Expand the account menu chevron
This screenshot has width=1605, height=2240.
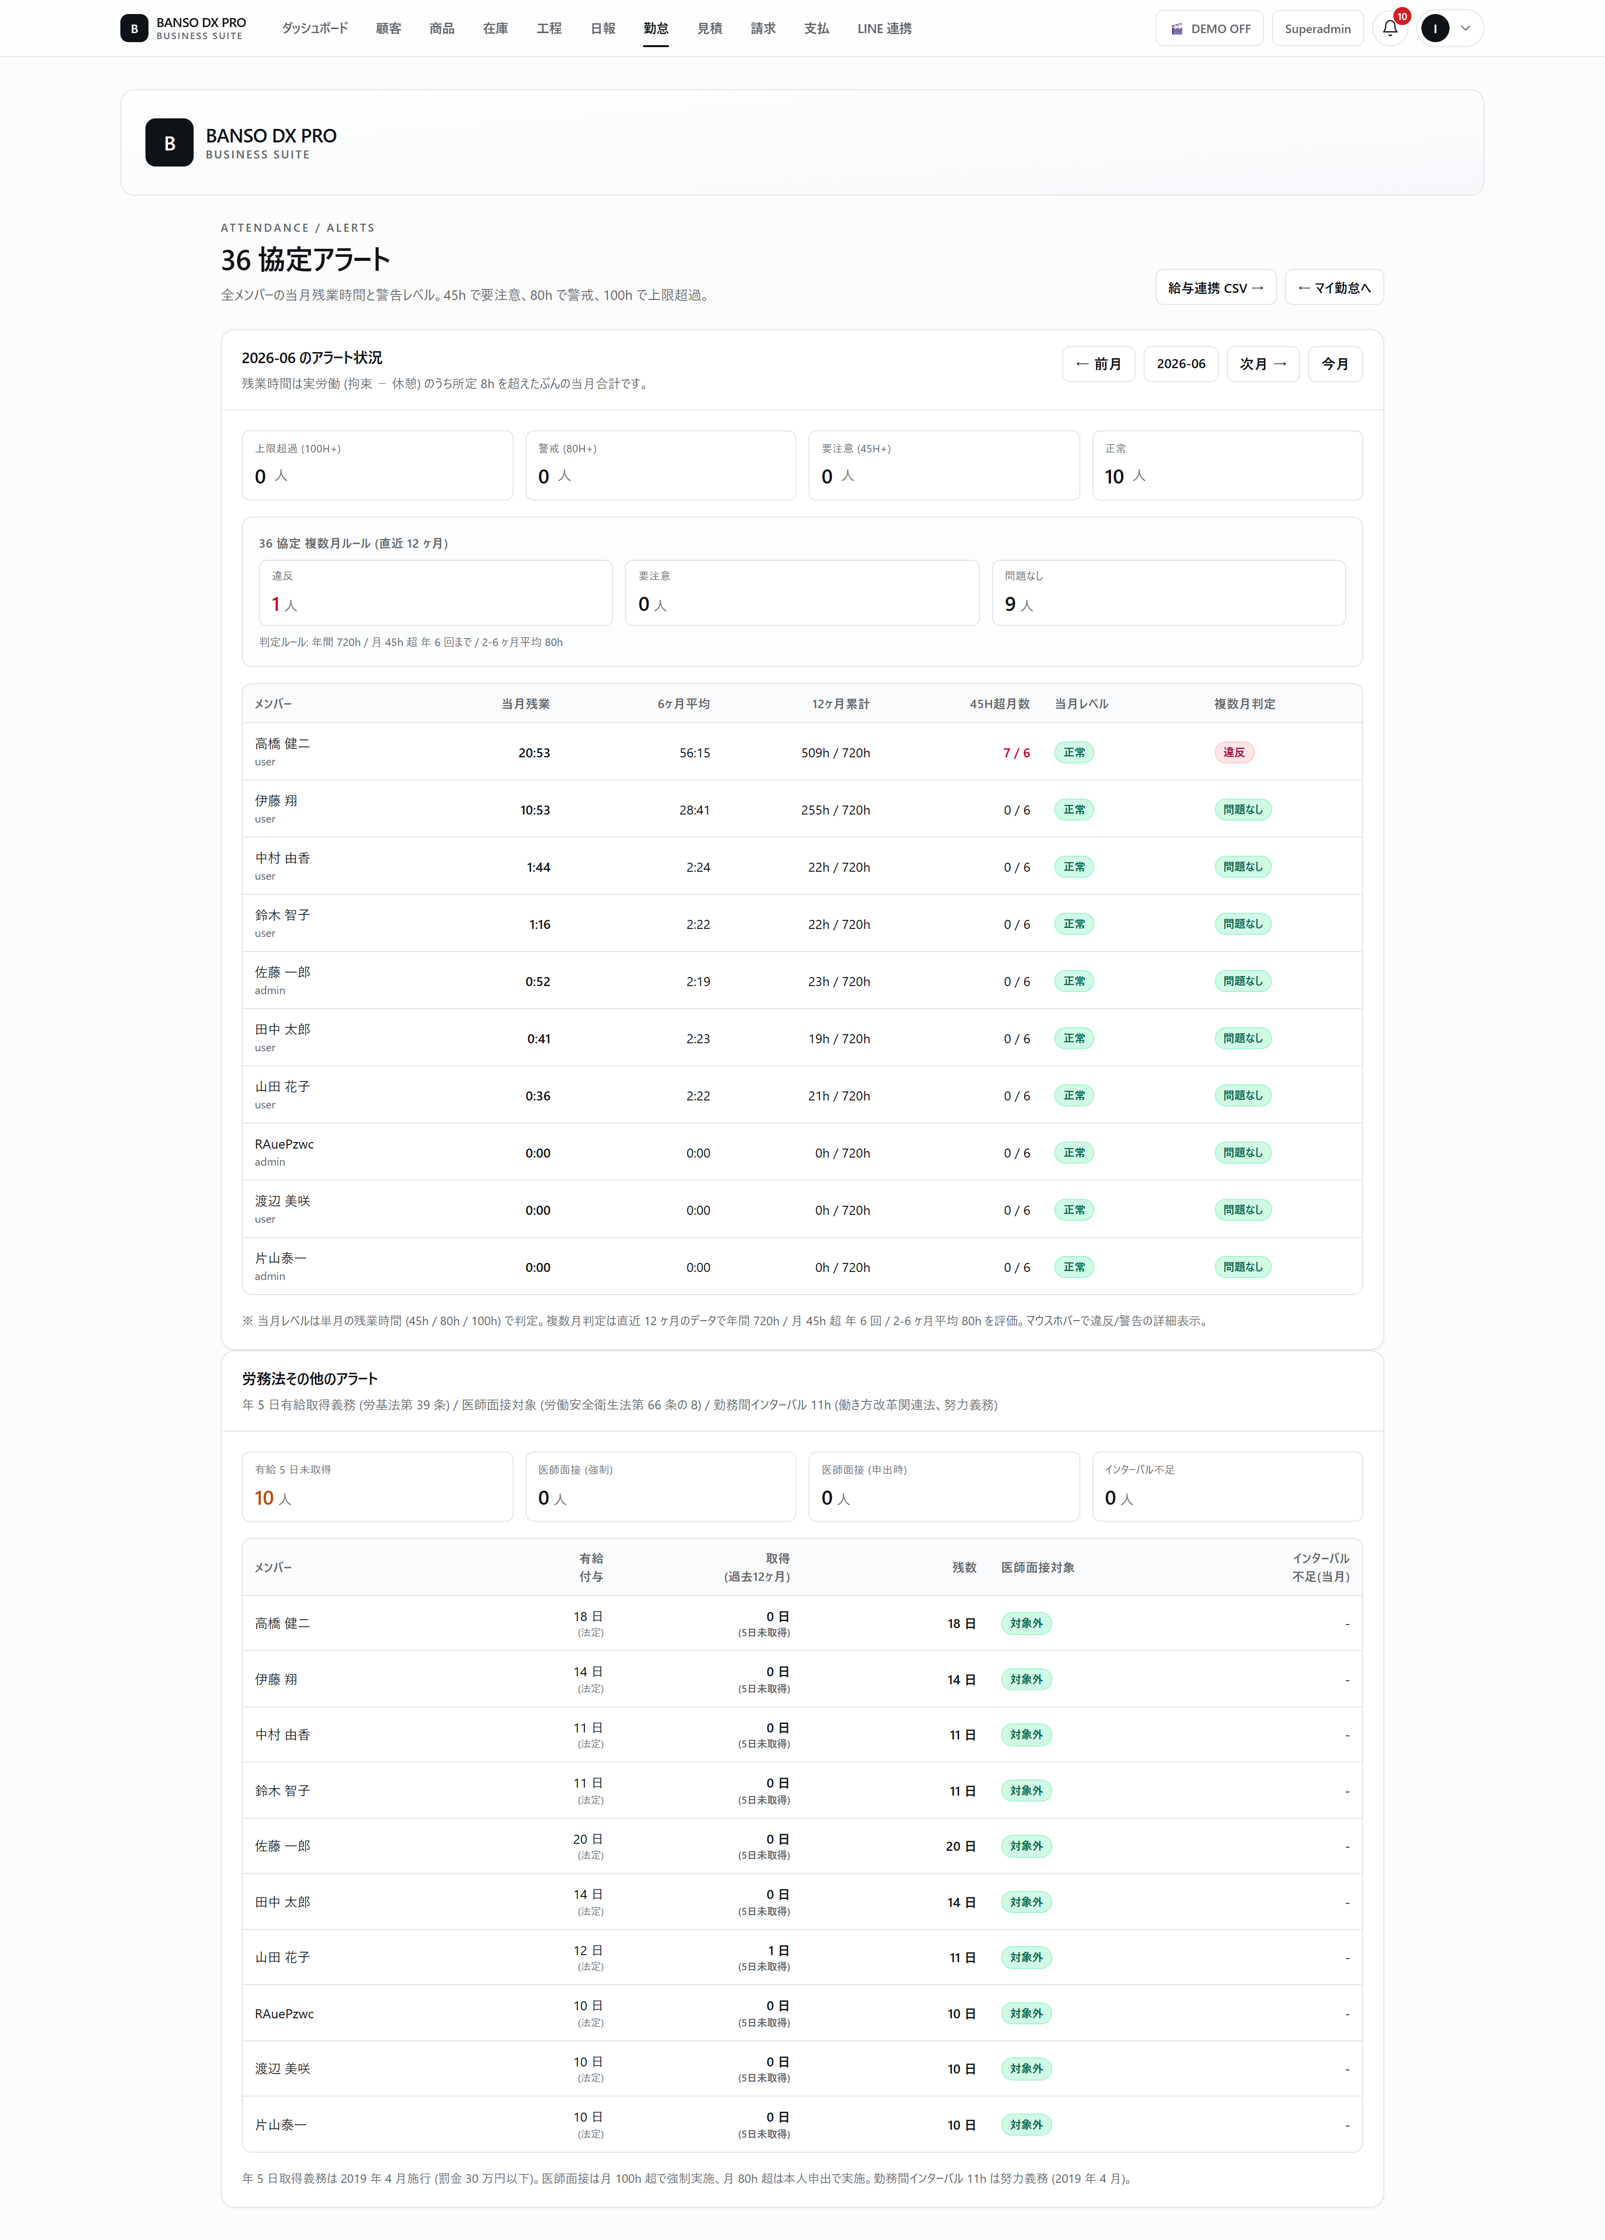1466,29
